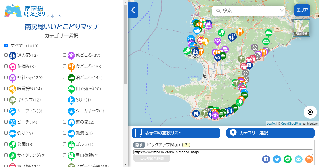Copy the map URL with the copy icon
Viewport: 319px width, 167px height.
(309, 159)
